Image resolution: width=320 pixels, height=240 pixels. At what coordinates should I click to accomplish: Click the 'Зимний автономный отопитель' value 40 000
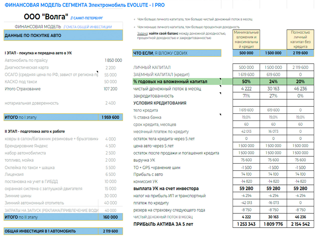tap(110, 203)
